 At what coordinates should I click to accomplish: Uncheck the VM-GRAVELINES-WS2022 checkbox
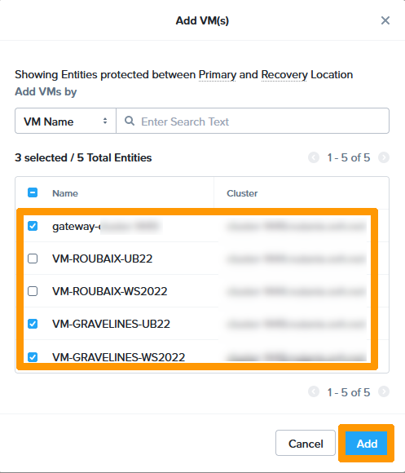33,357
